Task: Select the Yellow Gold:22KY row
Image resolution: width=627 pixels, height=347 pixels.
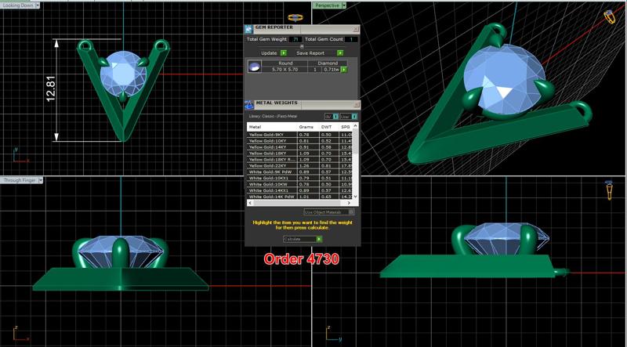Action: point(299,166)
